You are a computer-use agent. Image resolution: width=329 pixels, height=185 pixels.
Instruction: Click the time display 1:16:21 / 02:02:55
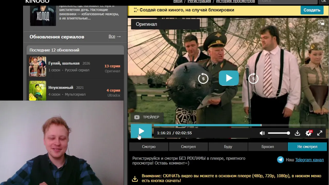coord(174,133)
